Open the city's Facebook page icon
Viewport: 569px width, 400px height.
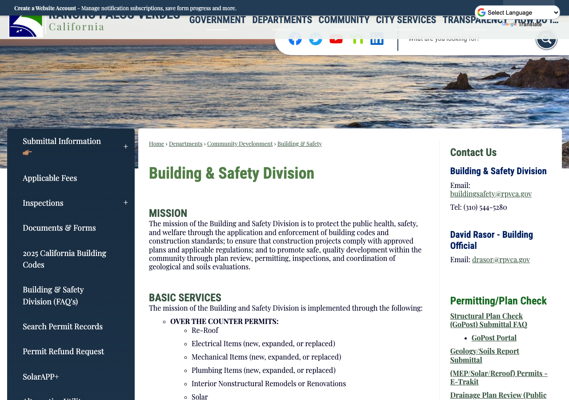click(295, 39)
